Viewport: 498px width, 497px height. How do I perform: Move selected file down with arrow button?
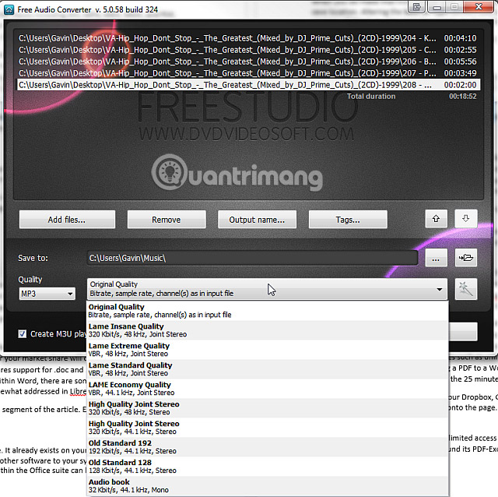tap(465, 219)
